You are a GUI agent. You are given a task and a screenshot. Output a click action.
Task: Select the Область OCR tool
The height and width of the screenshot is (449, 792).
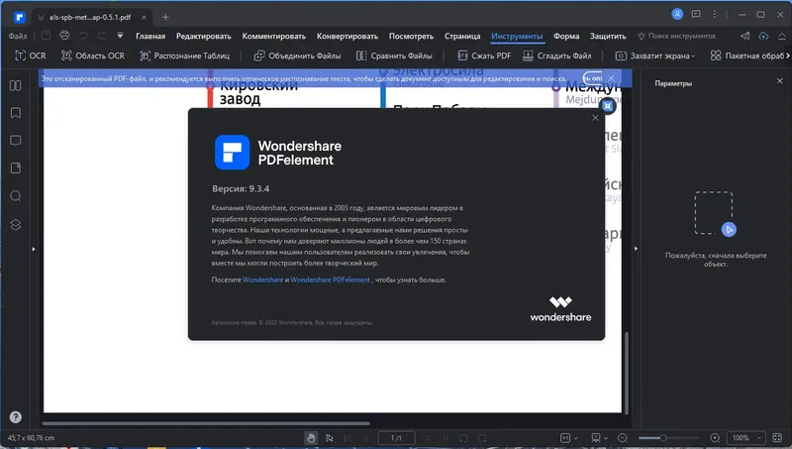pos(93,56)
